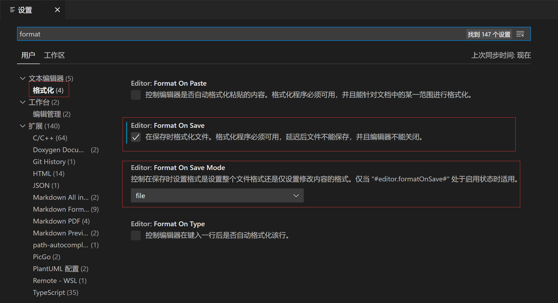The image size is (558, 303).
Task: Enable the Format On Paste checkbox
Action: (136, 95)
